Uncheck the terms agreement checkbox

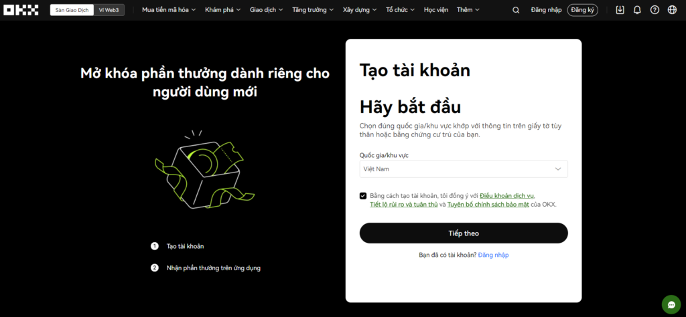click(363, 196)
